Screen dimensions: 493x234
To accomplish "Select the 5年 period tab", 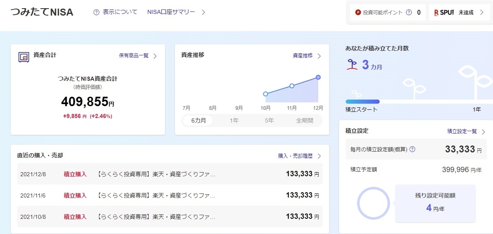I will [x=270, y=120].
